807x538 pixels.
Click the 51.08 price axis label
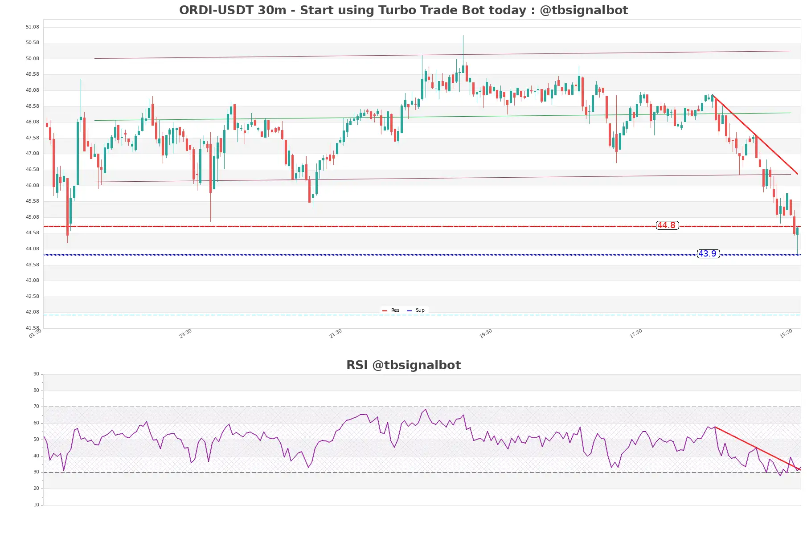coord(33,27)
